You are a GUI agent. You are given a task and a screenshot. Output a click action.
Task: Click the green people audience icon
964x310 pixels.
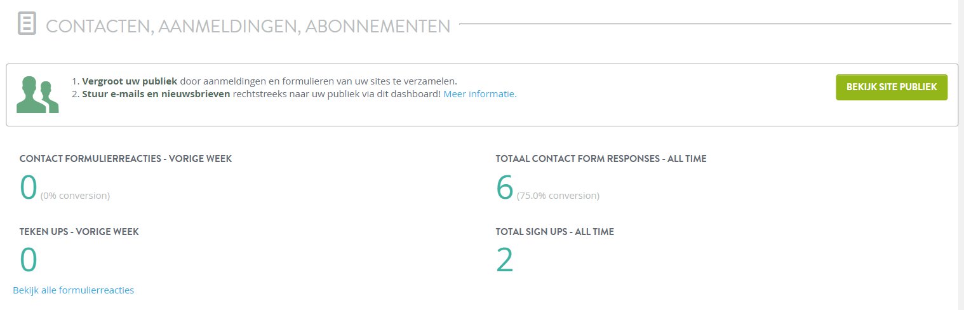point(37,95)
